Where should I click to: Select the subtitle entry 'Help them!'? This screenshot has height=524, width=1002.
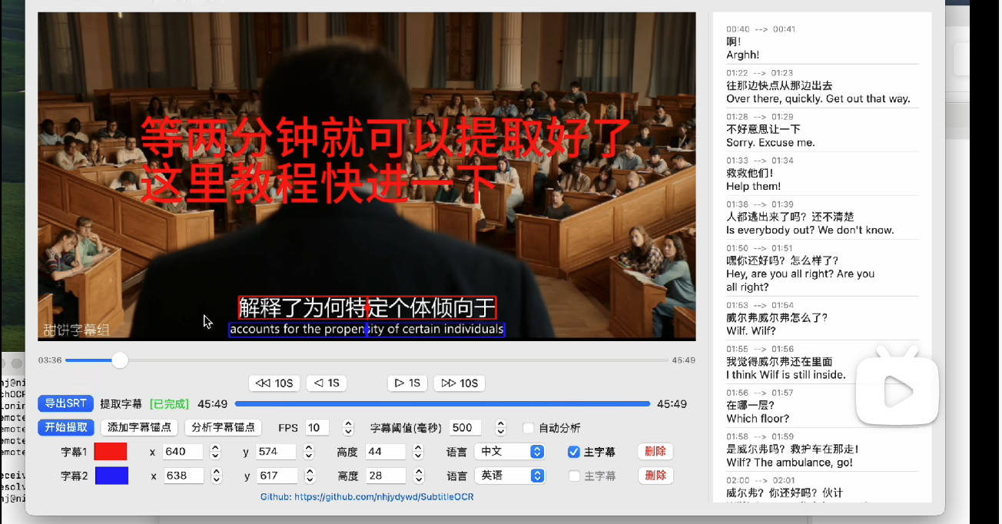pyautogui.click(x=754, y=187)
